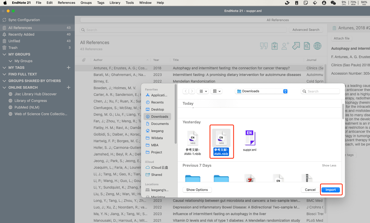This screenshot has width=370, height=223.
Task: Collapse the ONLINE SEARCH section
Action: click(x=4, y=87)
